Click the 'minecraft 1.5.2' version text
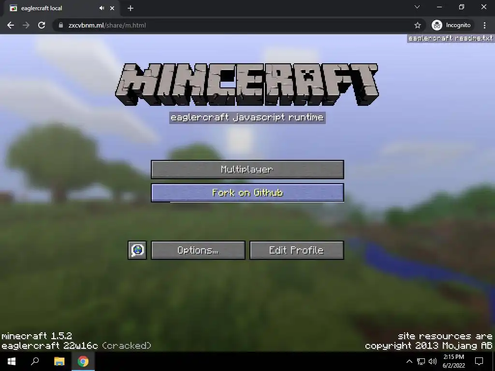Screen dimensions: 495x371 point(37,336)
